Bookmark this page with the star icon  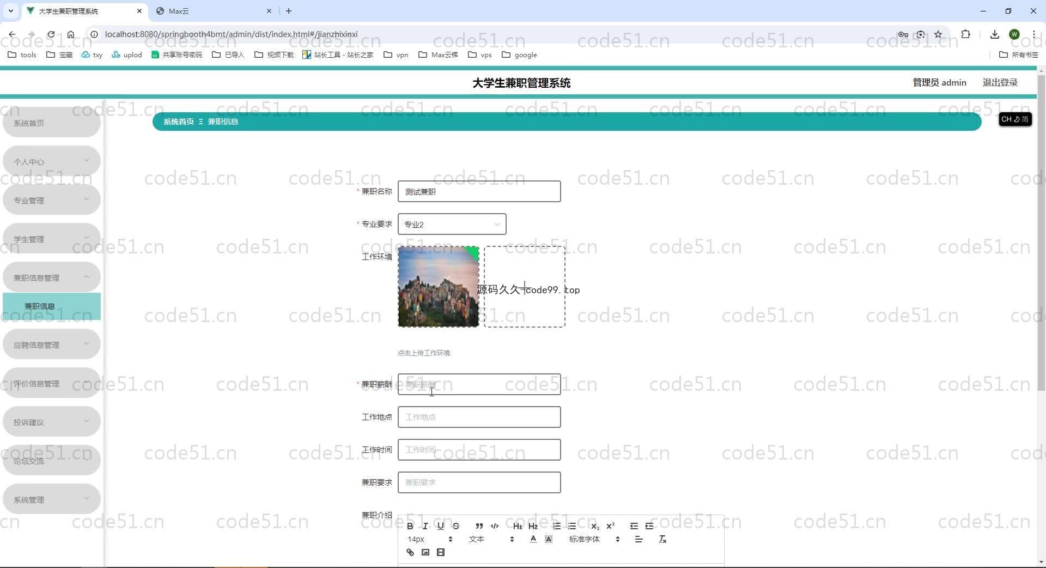pos(938,34)
